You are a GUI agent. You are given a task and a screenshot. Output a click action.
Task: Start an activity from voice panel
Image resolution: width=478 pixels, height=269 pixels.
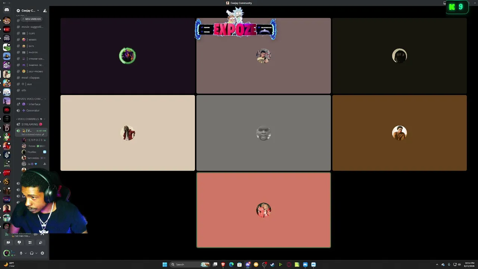point(30,242)
